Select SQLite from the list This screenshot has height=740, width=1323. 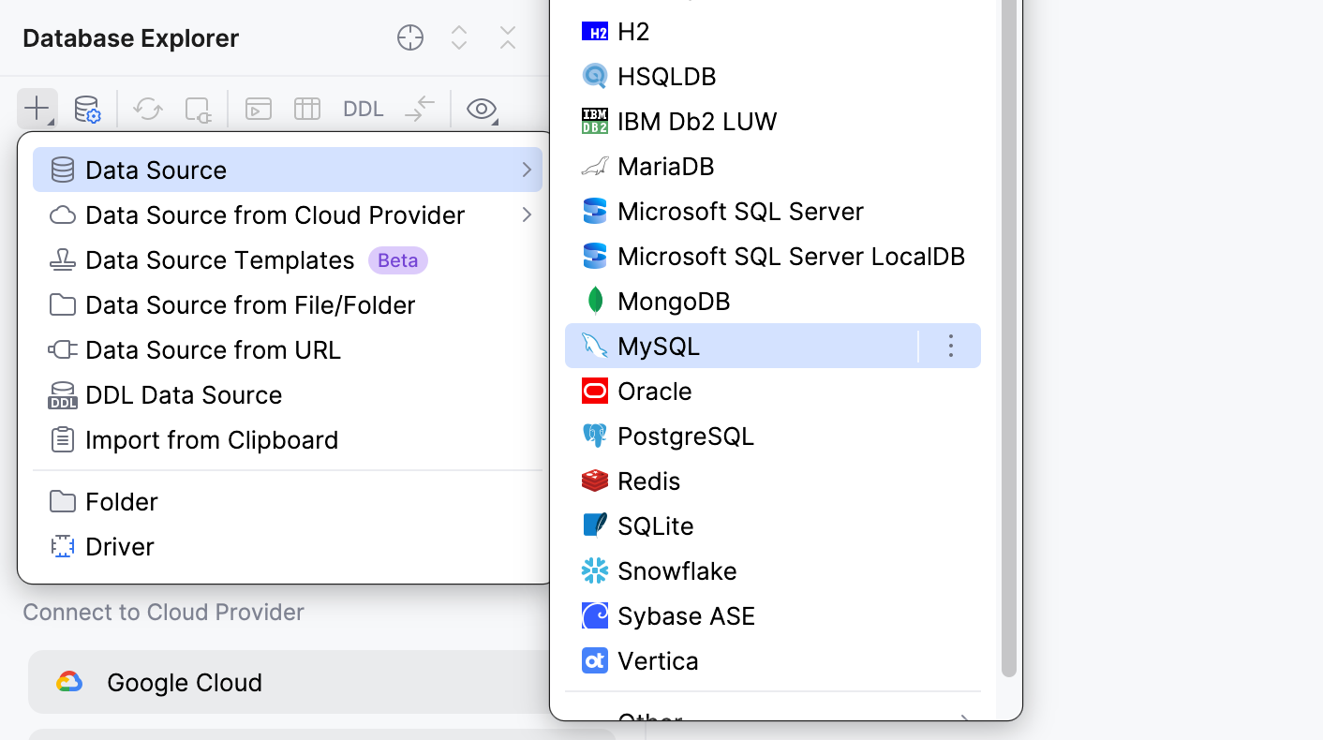(773, 525)
